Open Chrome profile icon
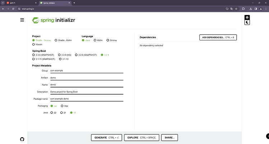 [x=261, y=9]
